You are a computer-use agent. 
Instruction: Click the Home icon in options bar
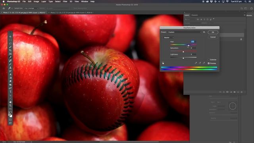pyautogui.click(x=4, y=8)
